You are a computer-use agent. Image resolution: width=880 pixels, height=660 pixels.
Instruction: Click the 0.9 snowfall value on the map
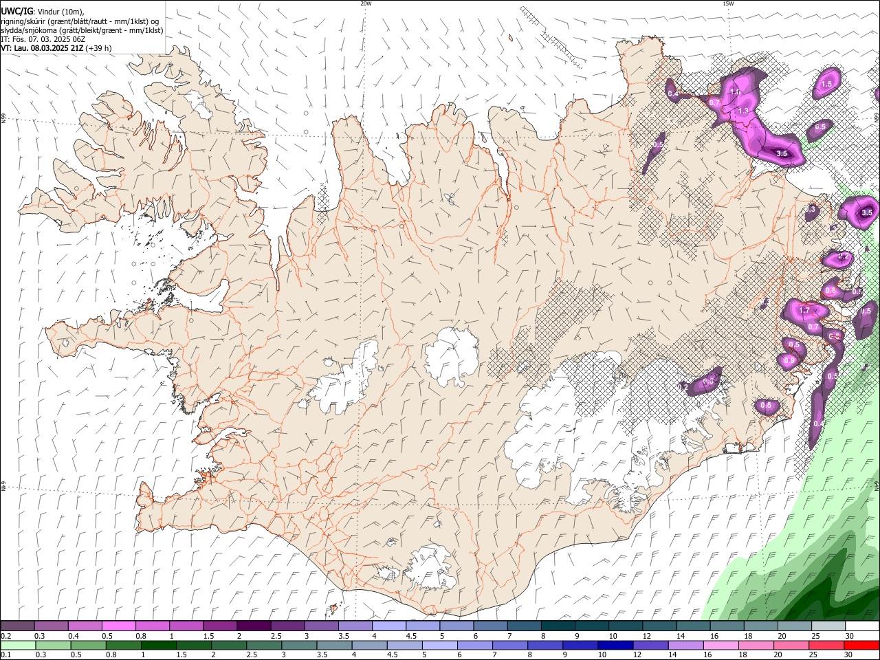pos(789,360)
